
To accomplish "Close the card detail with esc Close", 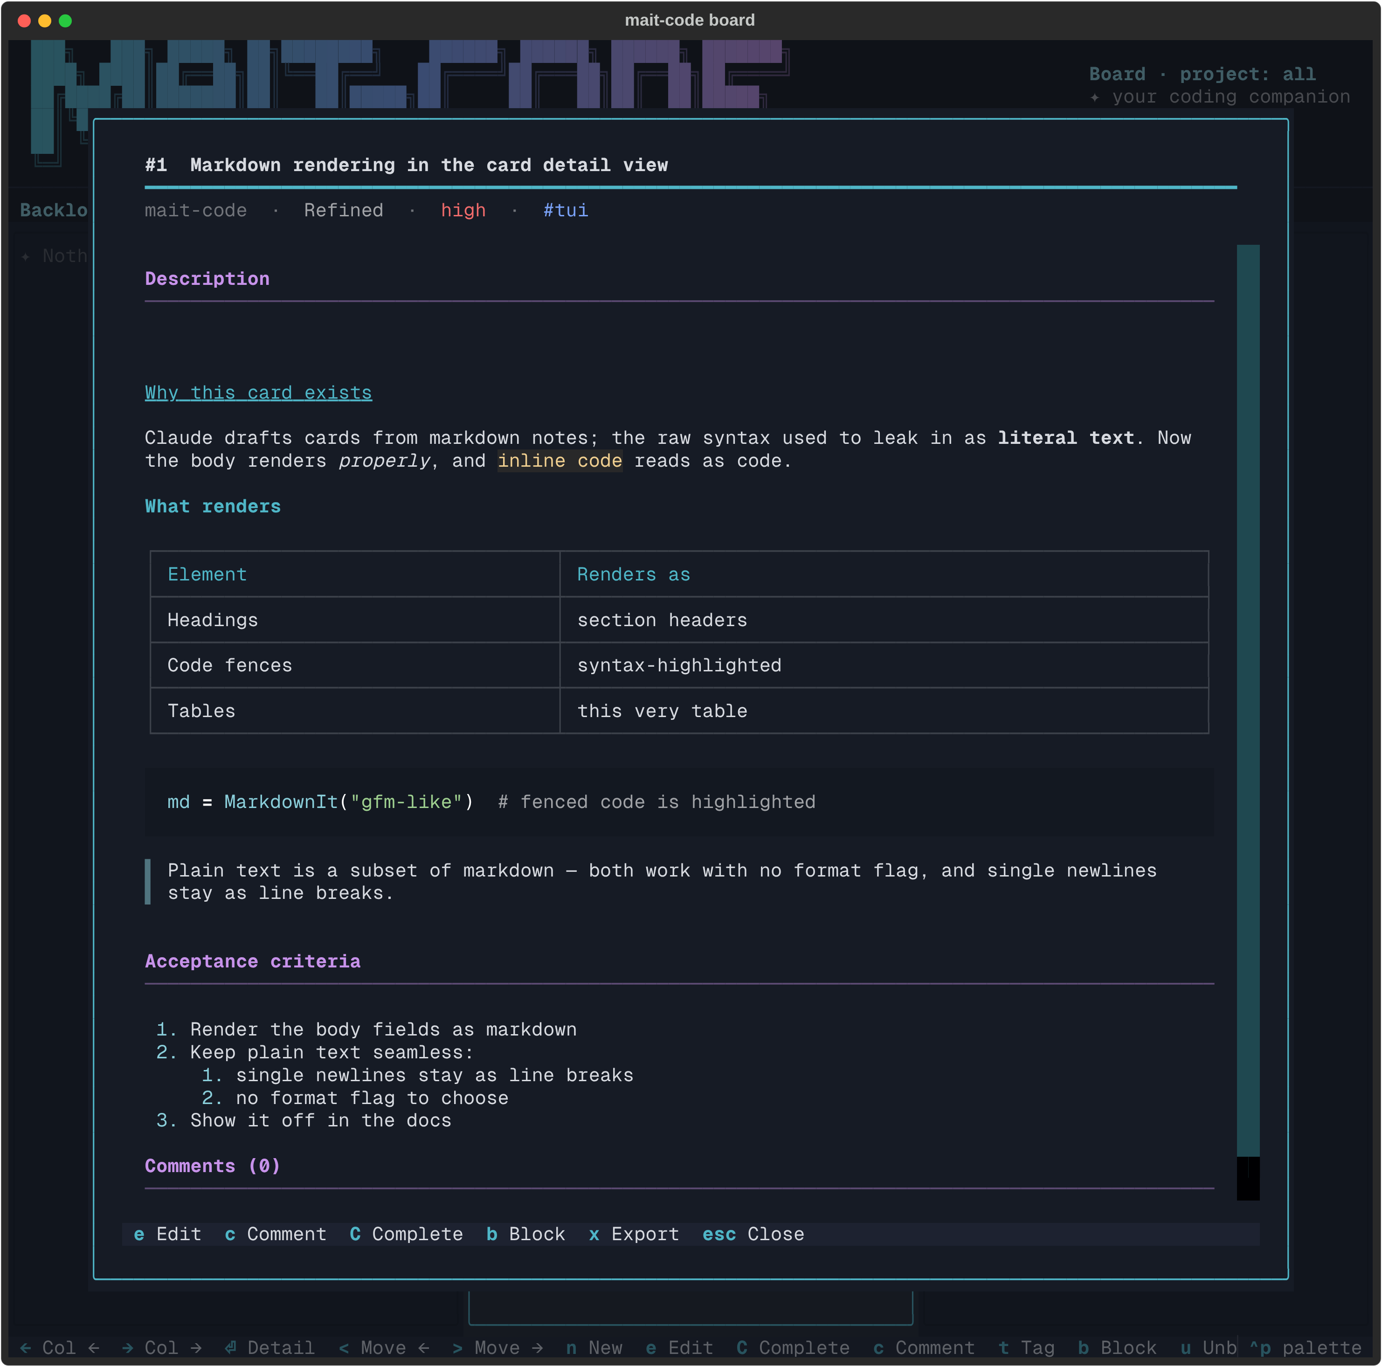I will coord(753,1234).
